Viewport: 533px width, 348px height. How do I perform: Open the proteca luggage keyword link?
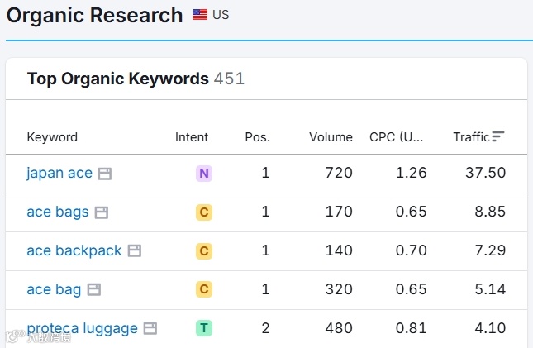[82, 328]
